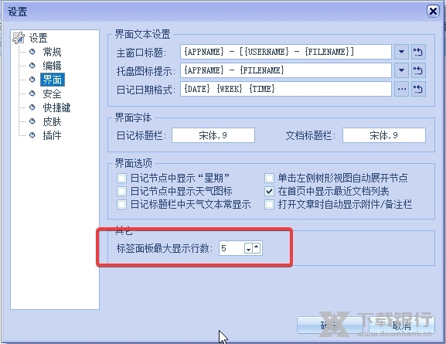
Task: Enable auto-expand nodes (自动展开节点) on single click in tree view
Action: [269, 179]
